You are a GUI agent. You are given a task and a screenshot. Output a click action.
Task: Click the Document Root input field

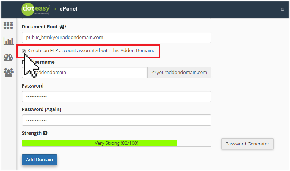pos(117,37)
